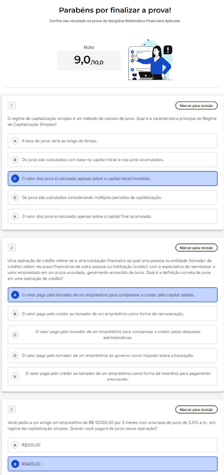Select the R$400,00 answer option
The image size is (224, 475).
[112, 464]
